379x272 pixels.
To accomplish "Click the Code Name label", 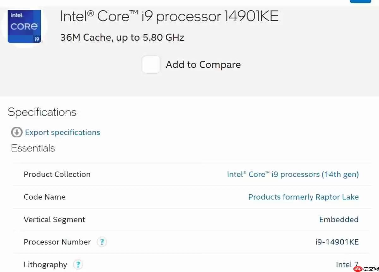I will pos(45,197).
